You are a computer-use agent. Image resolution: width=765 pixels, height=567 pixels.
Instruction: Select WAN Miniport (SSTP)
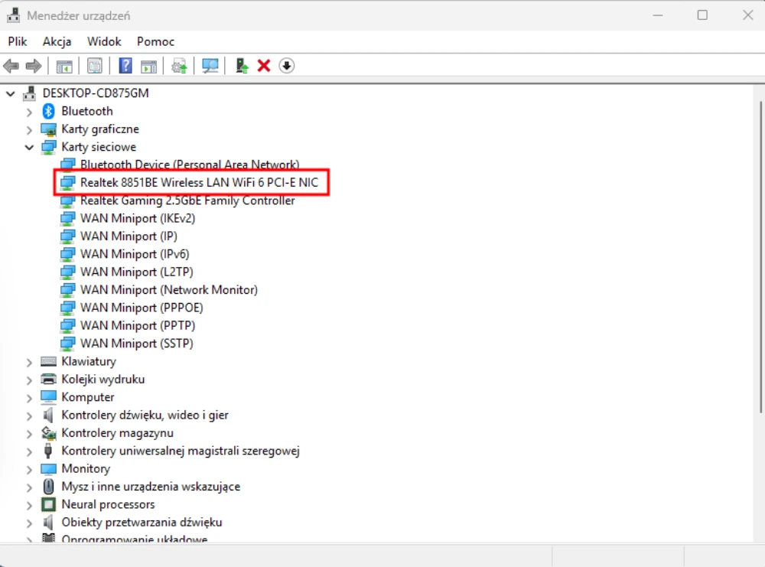tap(137, 344)
